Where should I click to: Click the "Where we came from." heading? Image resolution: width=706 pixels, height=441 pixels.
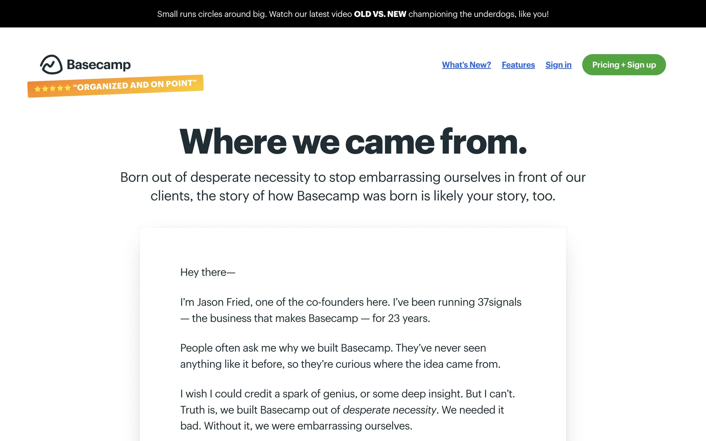click(x=353, y=142)
